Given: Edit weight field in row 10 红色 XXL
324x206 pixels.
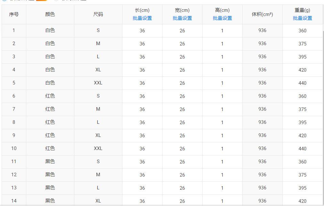Looking at the screenshot, I should coord(303,149).
